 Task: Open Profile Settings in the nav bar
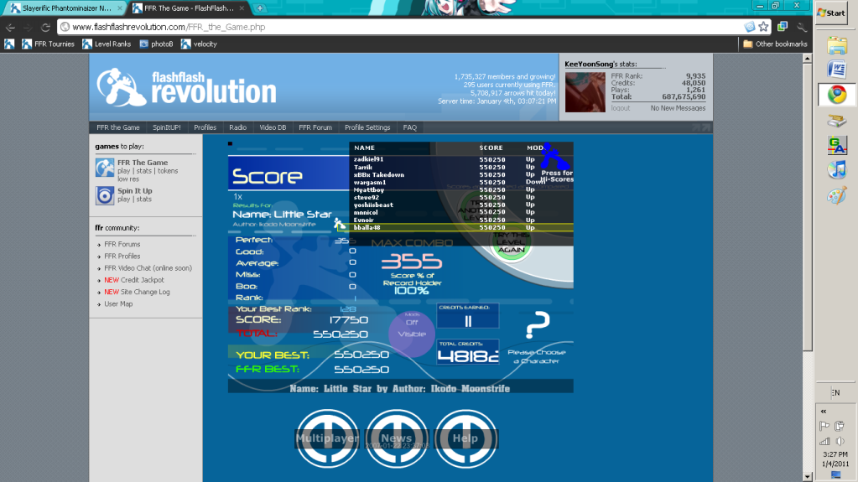tap(367, 127)
